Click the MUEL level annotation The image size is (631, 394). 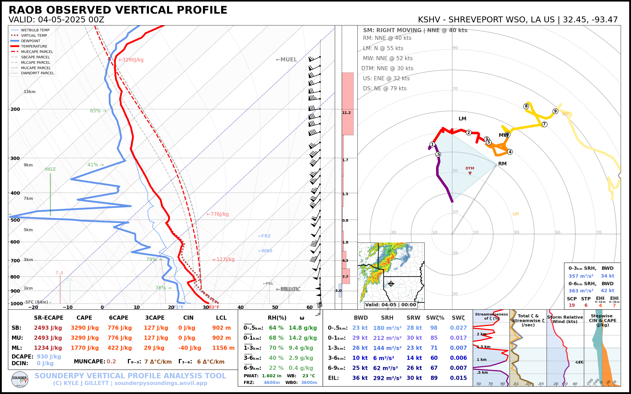pos(286,60)
